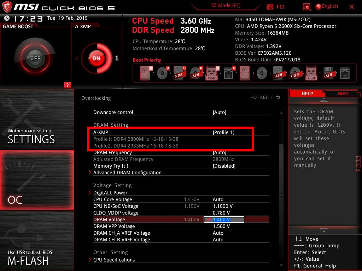The image size is (362, 271).
Task: Click the floppy USB icon in boot priority
Action: pos(327,73)
